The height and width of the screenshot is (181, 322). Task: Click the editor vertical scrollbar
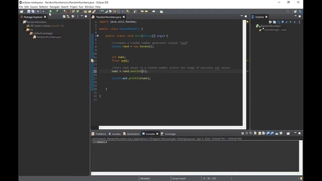coord(245,73)
